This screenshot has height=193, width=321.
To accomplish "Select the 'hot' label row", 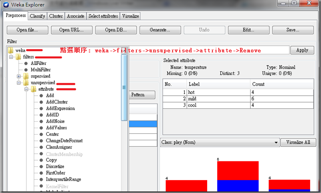I will [238, 92].
